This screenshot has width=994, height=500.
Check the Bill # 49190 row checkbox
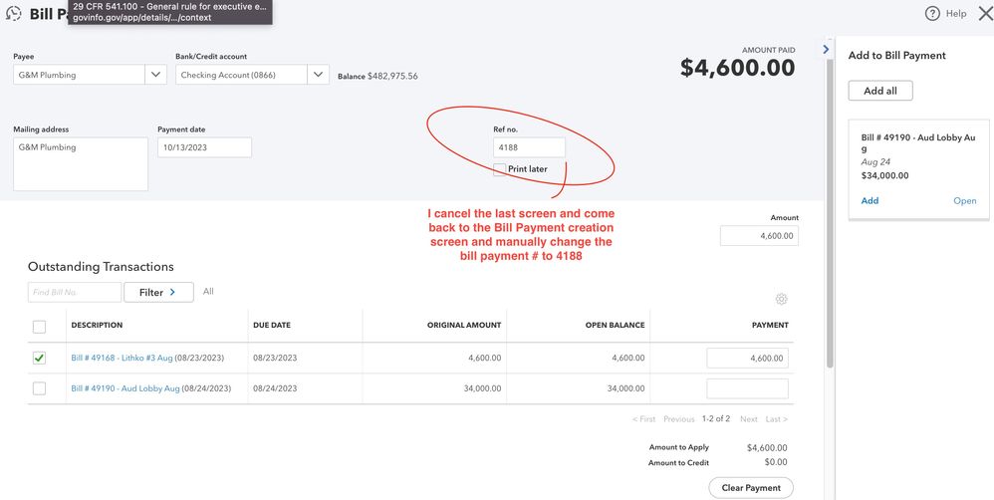click(x=39, y=388)
